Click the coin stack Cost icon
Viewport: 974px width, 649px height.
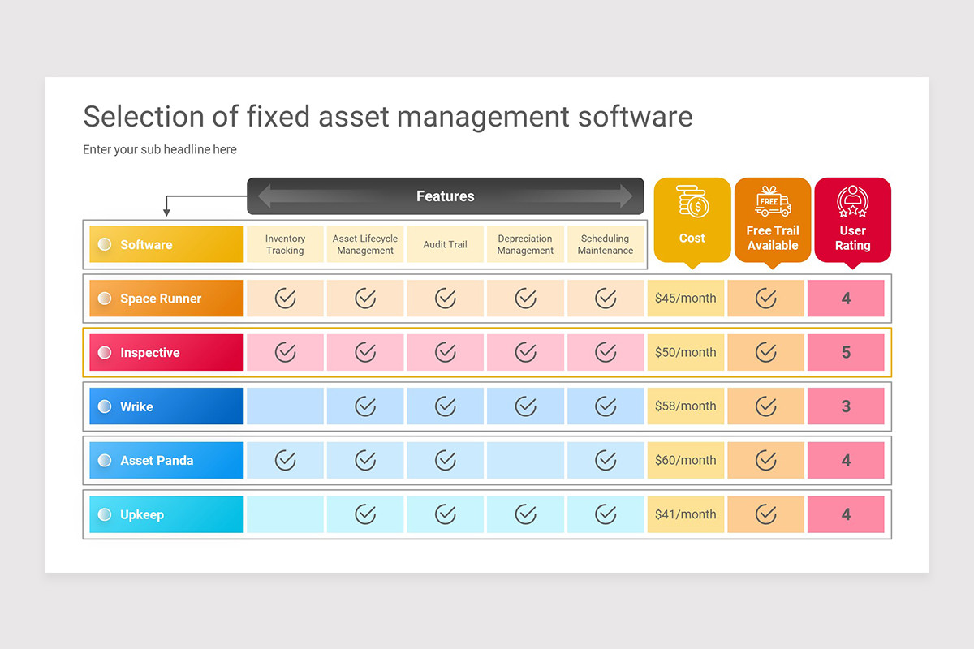click(692, 200)
